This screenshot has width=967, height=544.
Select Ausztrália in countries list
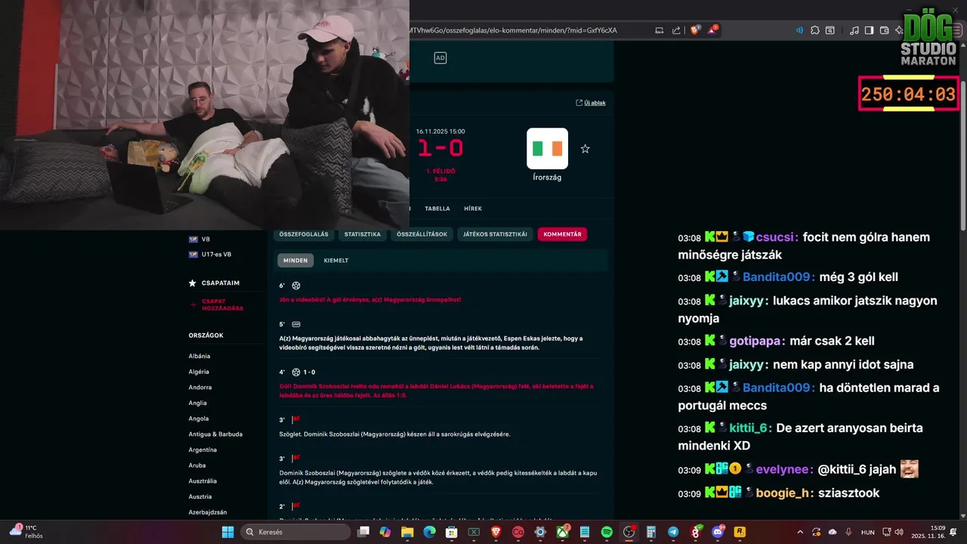click(x=202, y=481)
